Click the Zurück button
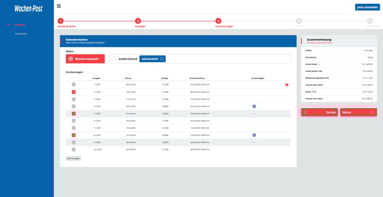This screenshot has height=197, width=383. pos(319,112)
